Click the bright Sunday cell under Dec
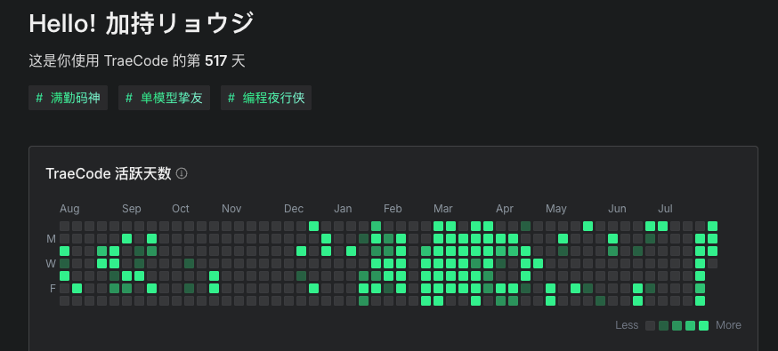The height and width of the screenshot is (351, 778). [313, 227]
